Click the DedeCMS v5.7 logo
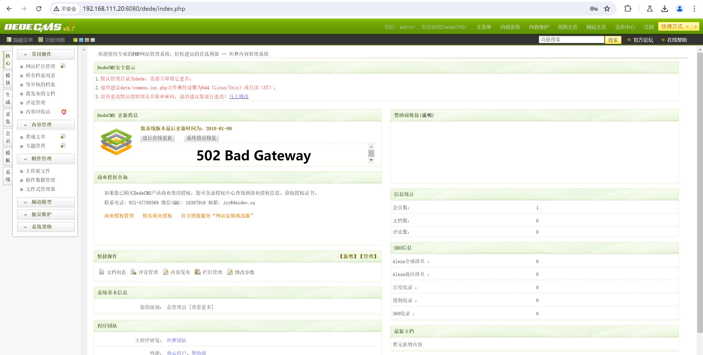This screenshot has height=355, width=703. click(40, 27)
